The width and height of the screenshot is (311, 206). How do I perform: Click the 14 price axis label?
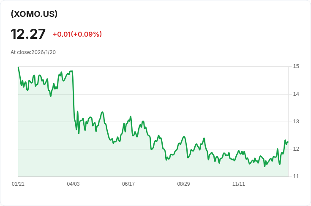[296, 94]
